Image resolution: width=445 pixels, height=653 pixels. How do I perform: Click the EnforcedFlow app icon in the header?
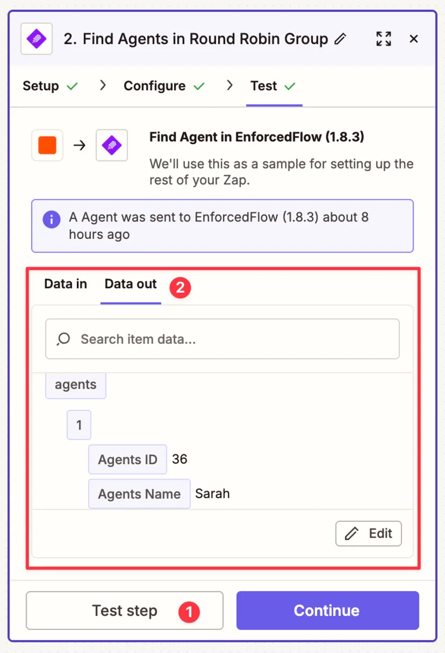coord(36,39)
